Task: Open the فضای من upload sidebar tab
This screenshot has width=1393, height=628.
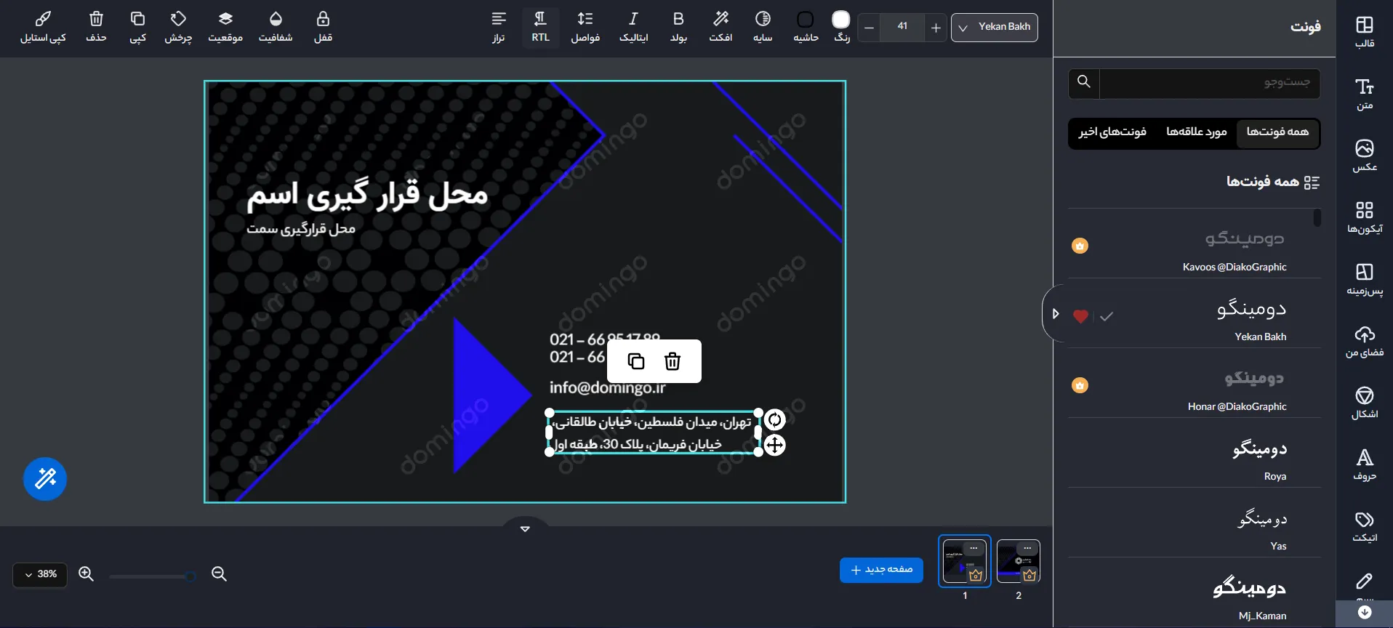Action: click(1364, 341)
